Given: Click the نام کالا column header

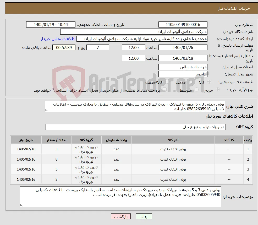Looking at the screenshot, I should [x=173, y=140].
